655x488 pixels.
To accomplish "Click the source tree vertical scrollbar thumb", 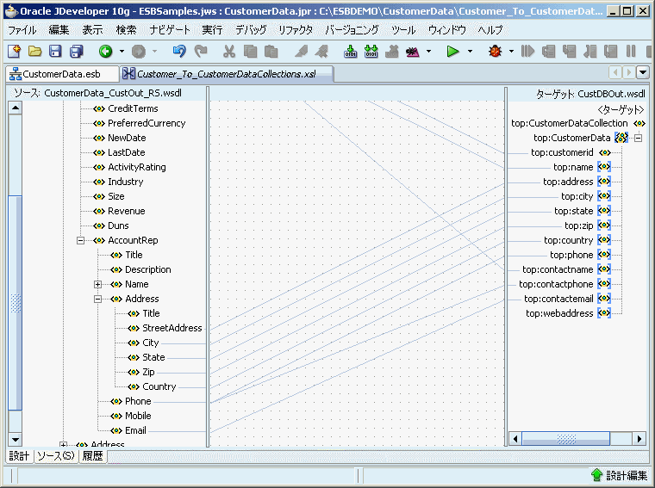I will (16, 303).
